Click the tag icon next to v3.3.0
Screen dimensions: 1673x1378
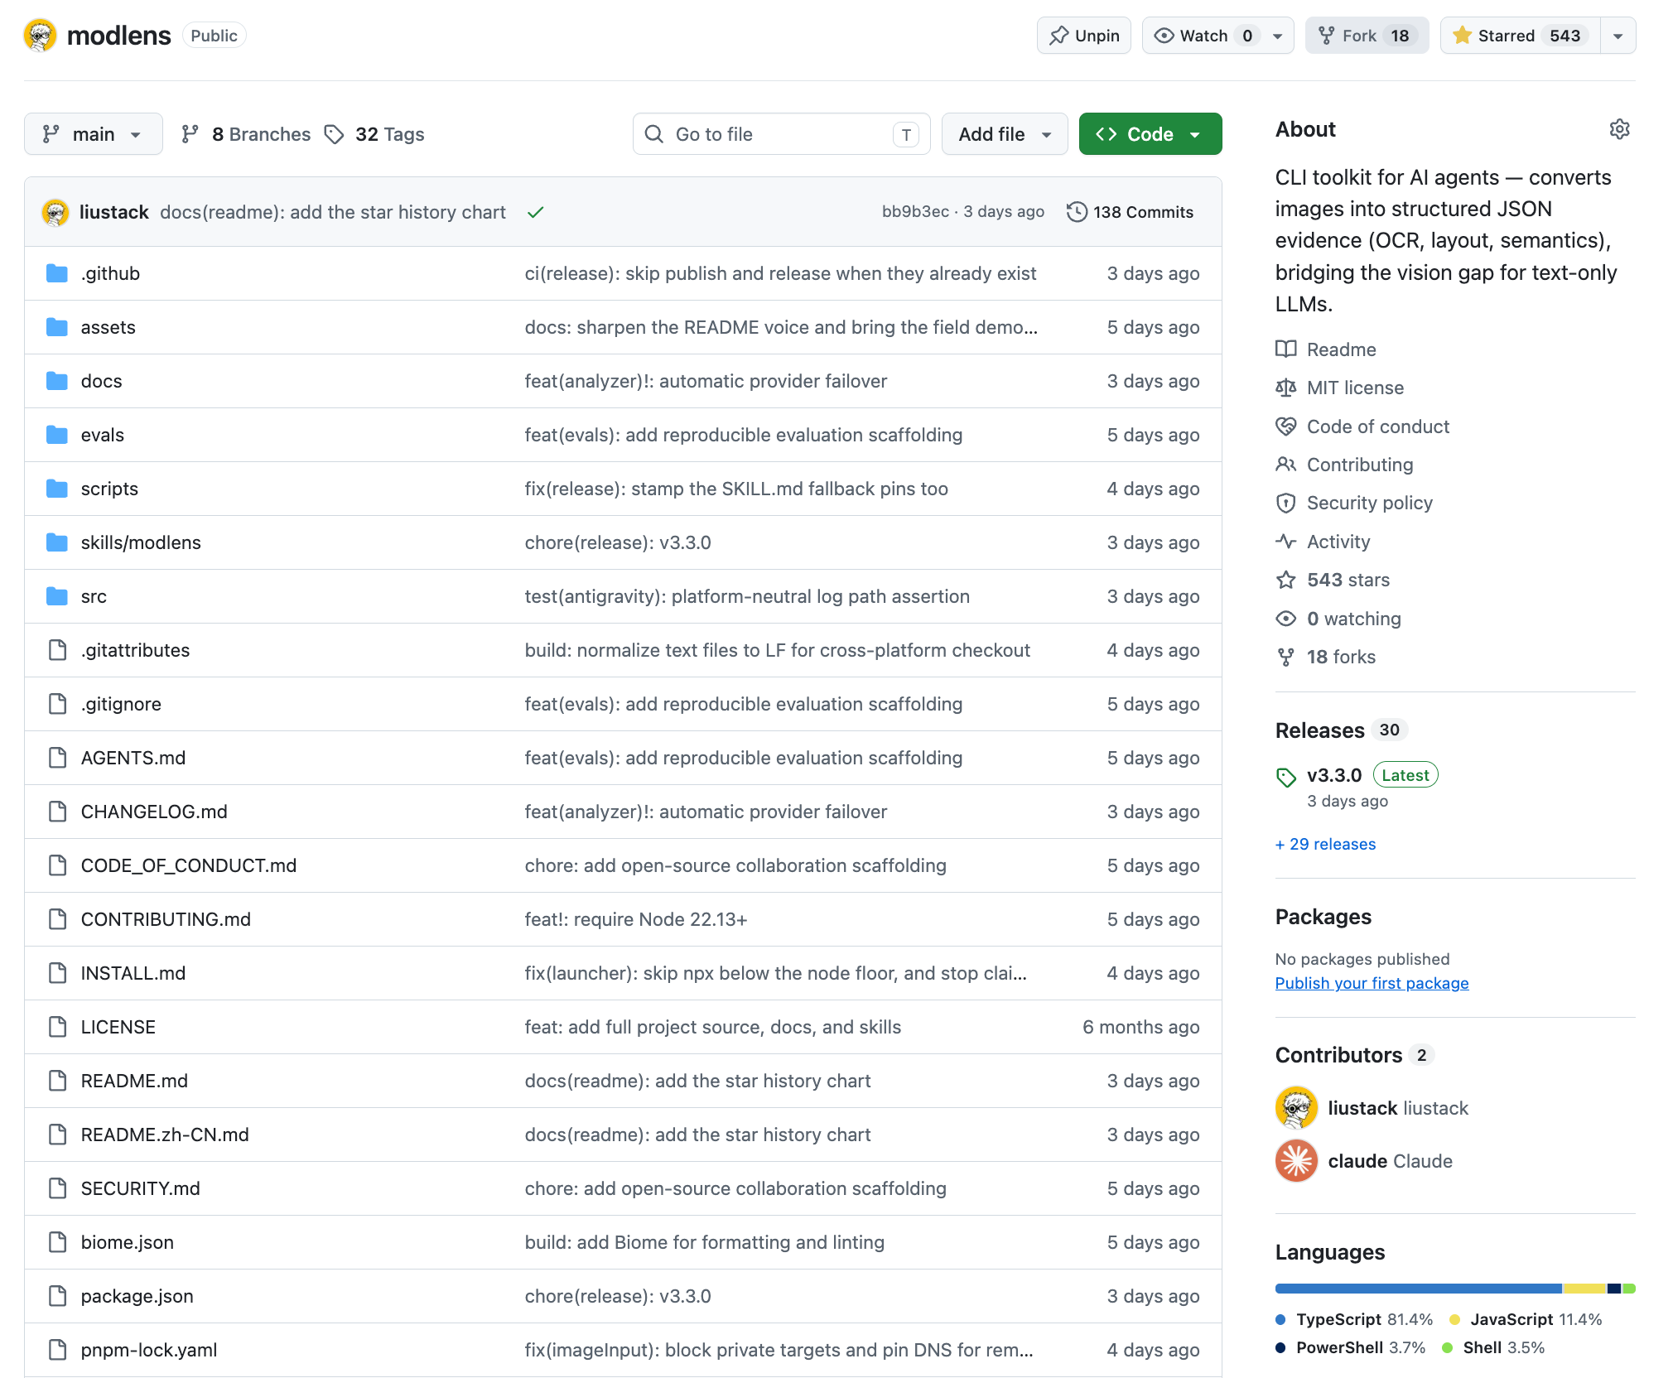[1285, 777]
